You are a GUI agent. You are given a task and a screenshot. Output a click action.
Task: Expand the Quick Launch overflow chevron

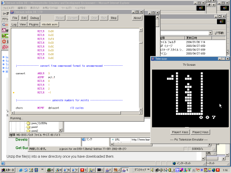pos(42,169)
